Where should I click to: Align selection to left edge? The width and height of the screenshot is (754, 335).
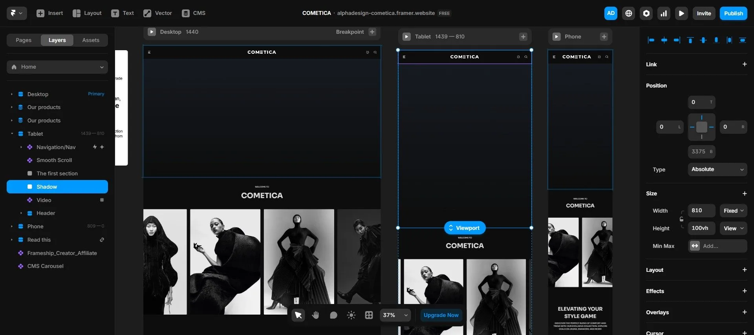651,40
